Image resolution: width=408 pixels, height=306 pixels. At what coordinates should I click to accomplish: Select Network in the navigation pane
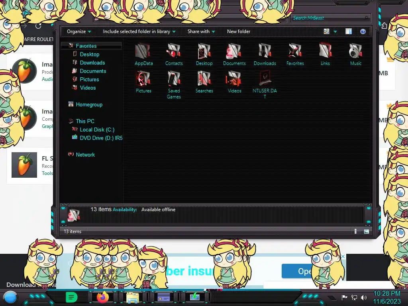tap(85, 155)
